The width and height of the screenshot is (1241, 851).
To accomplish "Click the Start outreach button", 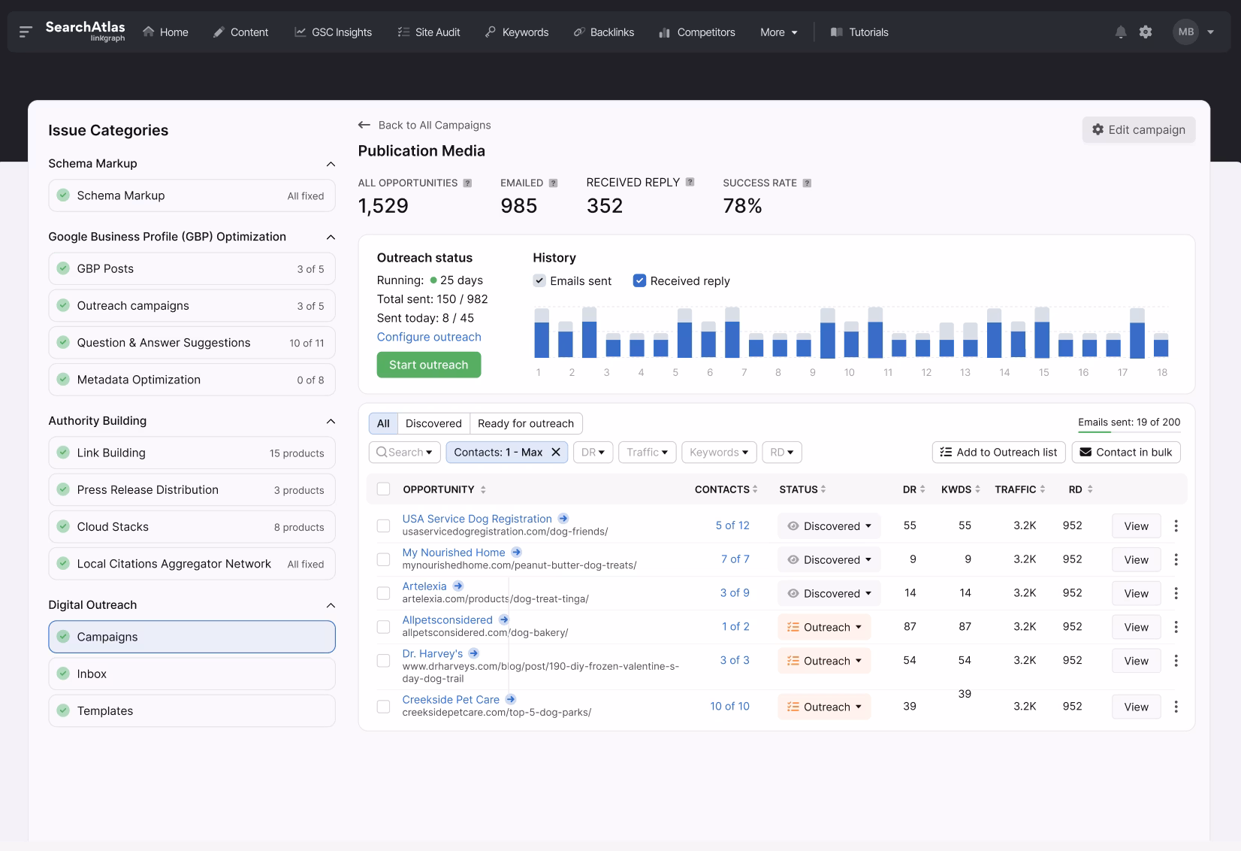I will click(428, 365).
